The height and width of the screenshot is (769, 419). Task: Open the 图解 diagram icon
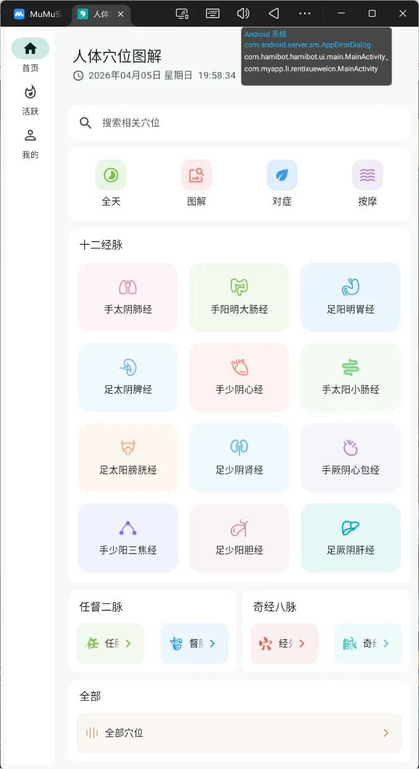[x=196, y=175]
